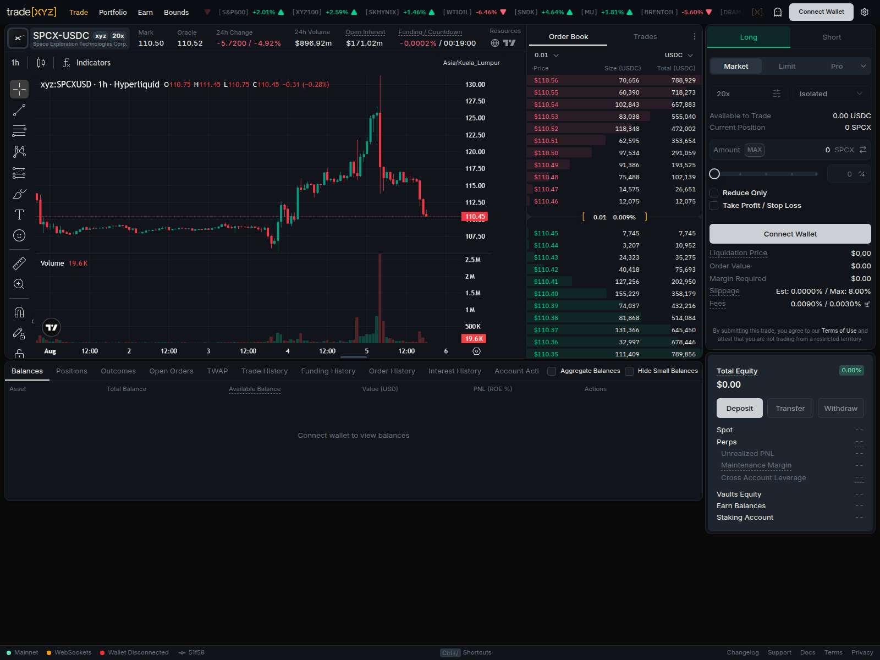
Task: Open the emoji icons tool
Action: click(x=19, y=235)
